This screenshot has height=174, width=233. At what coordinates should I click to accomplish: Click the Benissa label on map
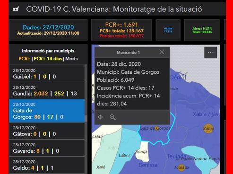pos(148,165)
